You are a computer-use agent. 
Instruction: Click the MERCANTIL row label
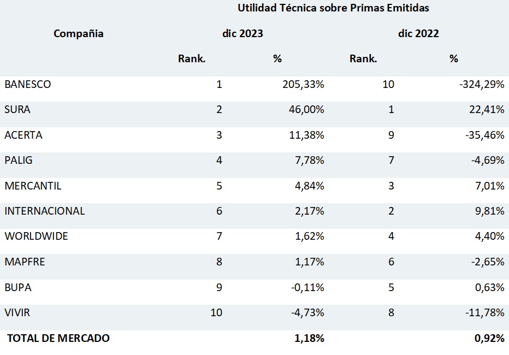33,186
